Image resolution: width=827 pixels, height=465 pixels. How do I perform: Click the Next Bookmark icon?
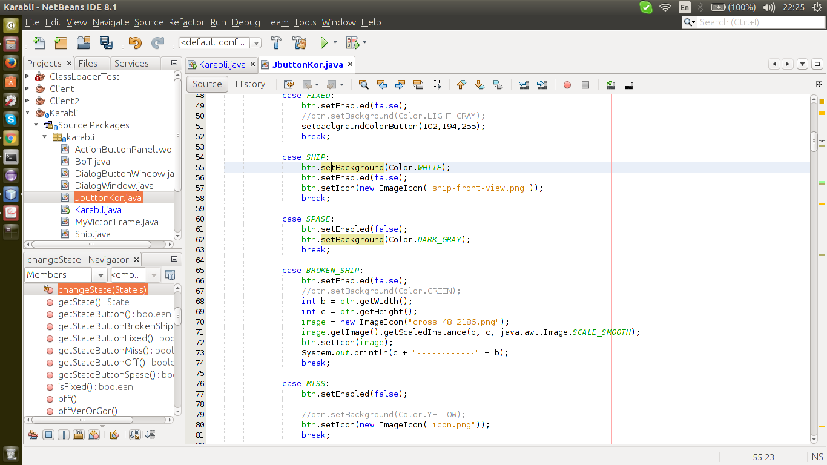pos(479,85)
